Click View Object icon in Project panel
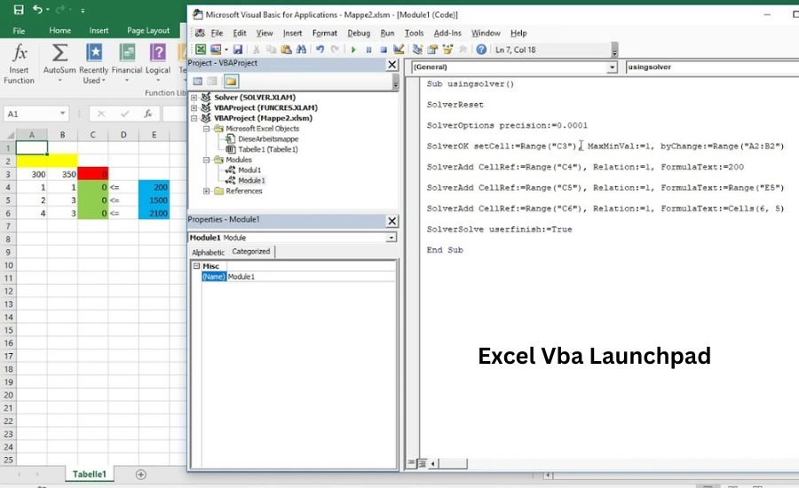 (x=212, y=81)
